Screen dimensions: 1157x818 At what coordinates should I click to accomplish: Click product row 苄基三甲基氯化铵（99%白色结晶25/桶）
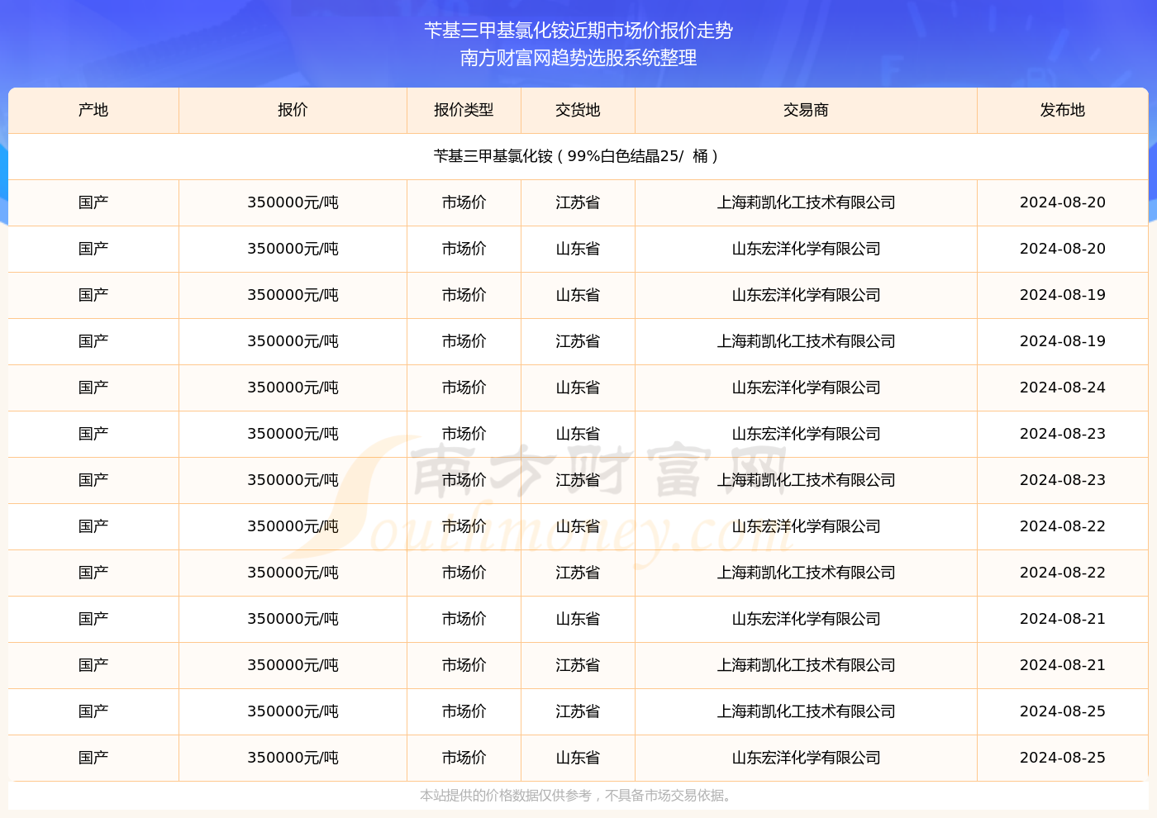click(578, 156)
